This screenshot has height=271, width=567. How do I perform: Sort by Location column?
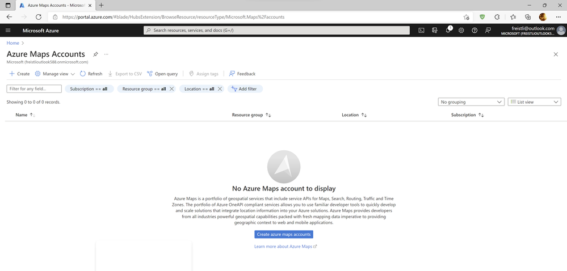354,115
